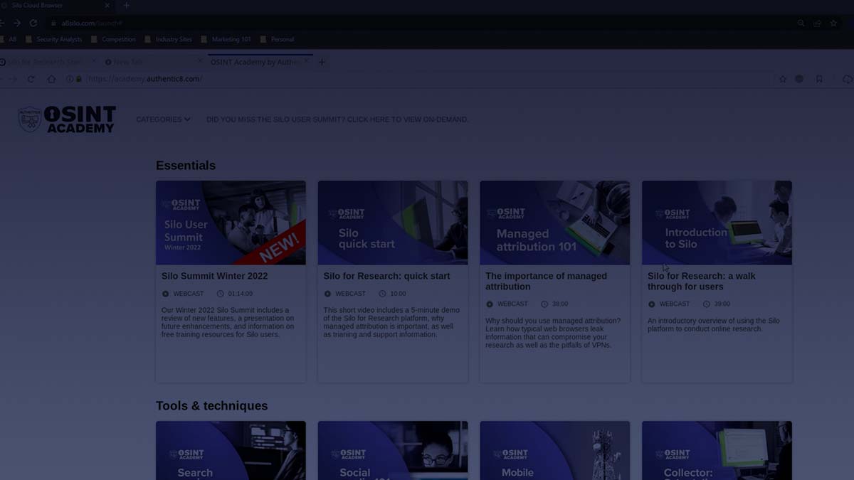
Task: Click description starting 'An introductory overview'
Action: click(714, 325)
